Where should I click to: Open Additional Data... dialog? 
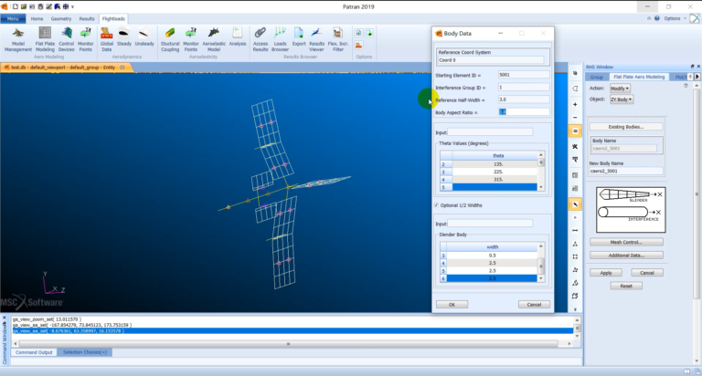point(626,256)
